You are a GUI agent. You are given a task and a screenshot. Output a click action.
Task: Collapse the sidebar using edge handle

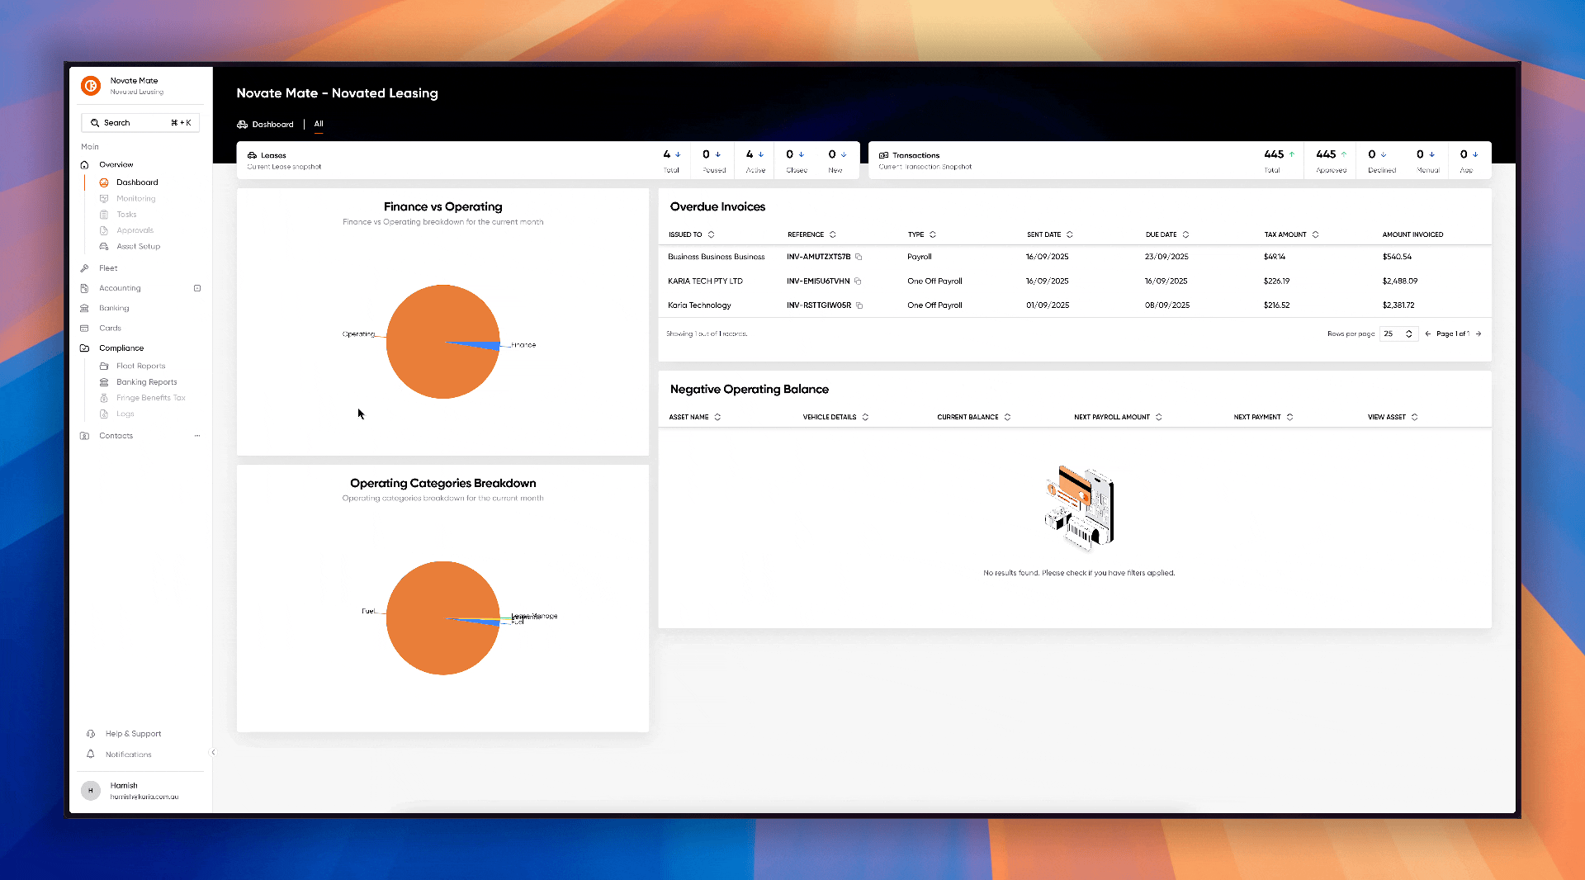pos(213,752)
